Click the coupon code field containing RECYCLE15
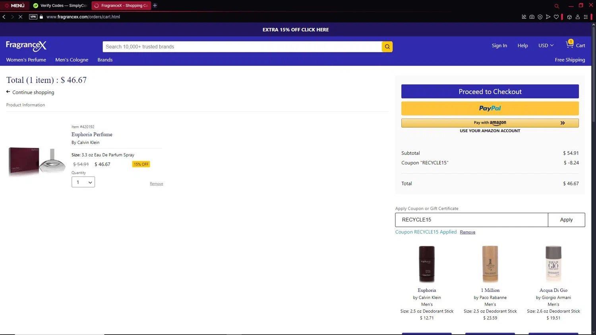The width and height of the screenshot is (596, 335). pos(472,220)
